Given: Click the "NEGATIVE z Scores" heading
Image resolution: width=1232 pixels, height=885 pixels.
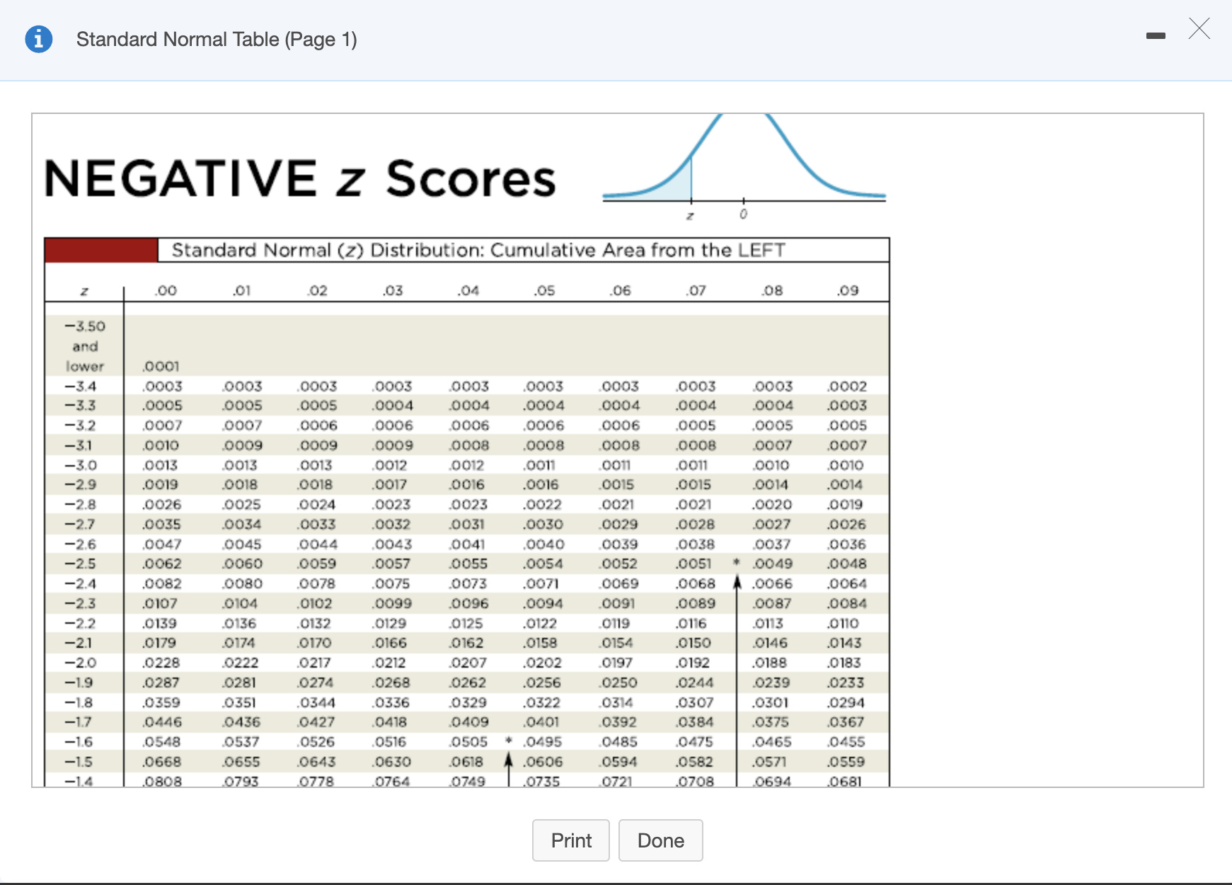Looking at the screenshot, I should [x=300, y=178].
